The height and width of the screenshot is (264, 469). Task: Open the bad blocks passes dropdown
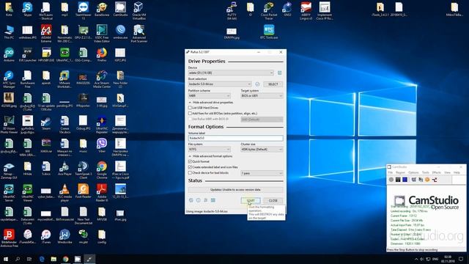(262, 173)
